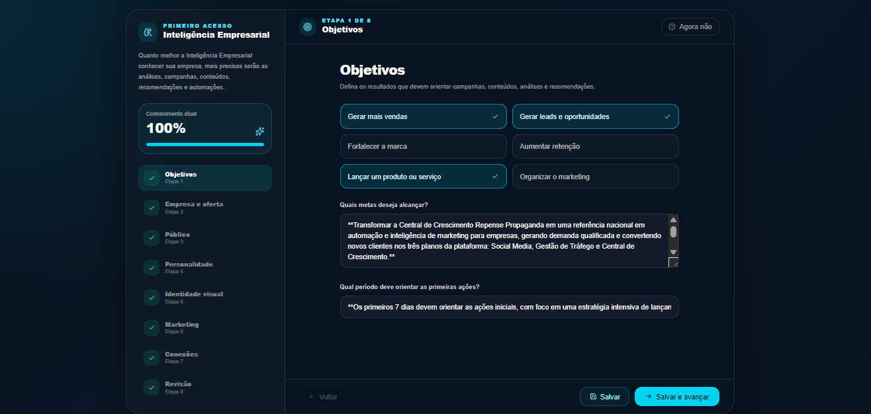
Task: Click the Defina os resultados description text
Action: [467, 87]
